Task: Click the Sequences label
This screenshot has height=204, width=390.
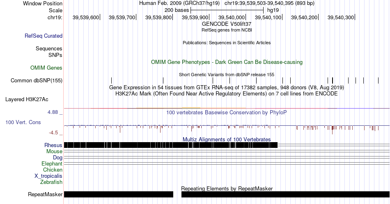Action: [x=49, y=48]
